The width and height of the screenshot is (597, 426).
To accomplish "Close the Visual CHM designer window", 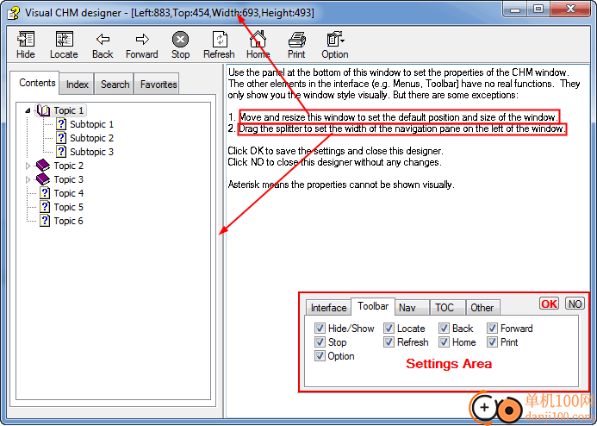I will [569, 9].
